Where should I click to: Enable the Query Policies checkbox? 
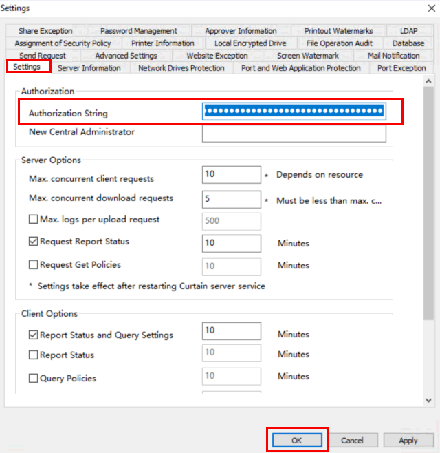(x=33, y=378)
